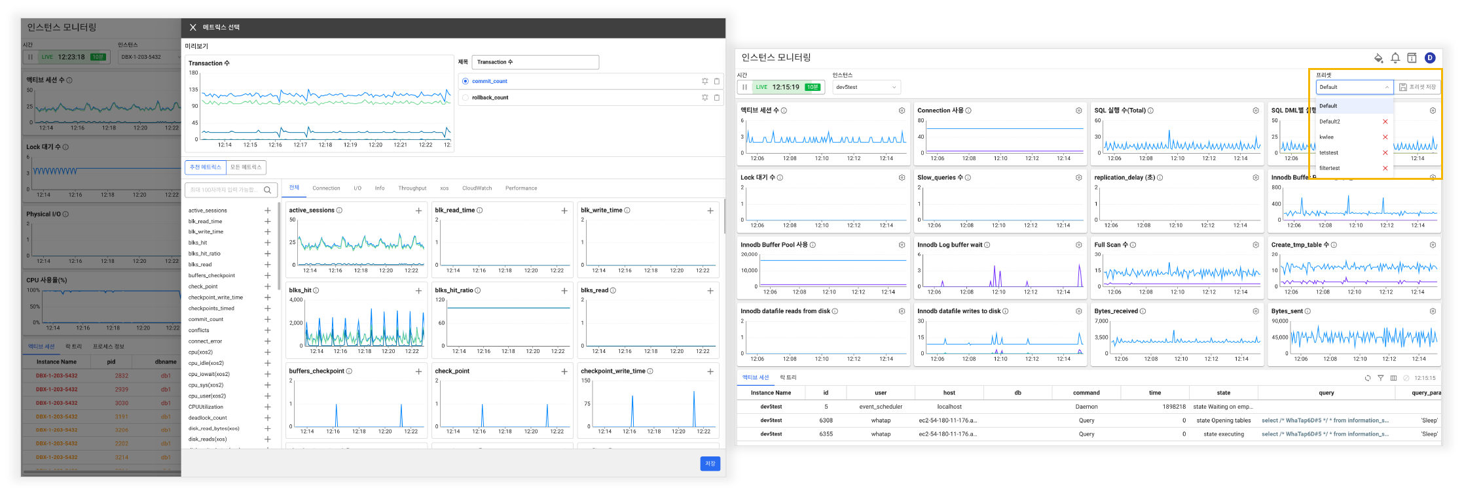Click info icon beside SQL 실행 수(Total)

click(x=1150, y=111)
